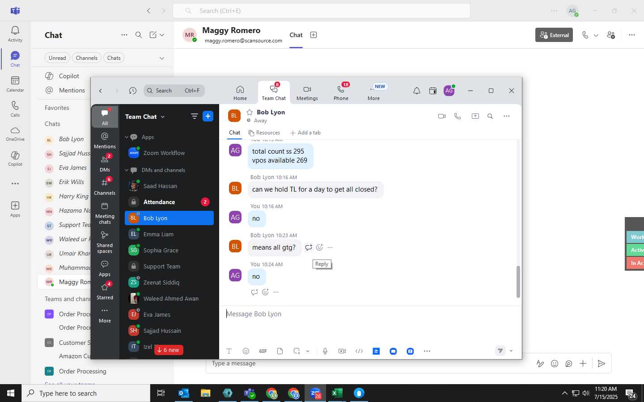Screen dimensions: 644x402
Task: Open OneDrive in the Teams sidebar
Action: 15,134
